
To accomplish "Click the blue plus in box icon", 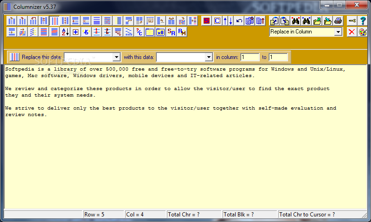I will 76,32.
